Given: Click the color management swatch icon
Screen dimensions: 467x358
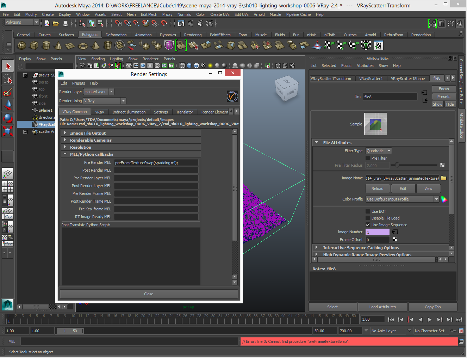Looking at the screenshot, I should click(x=444, y=199).
